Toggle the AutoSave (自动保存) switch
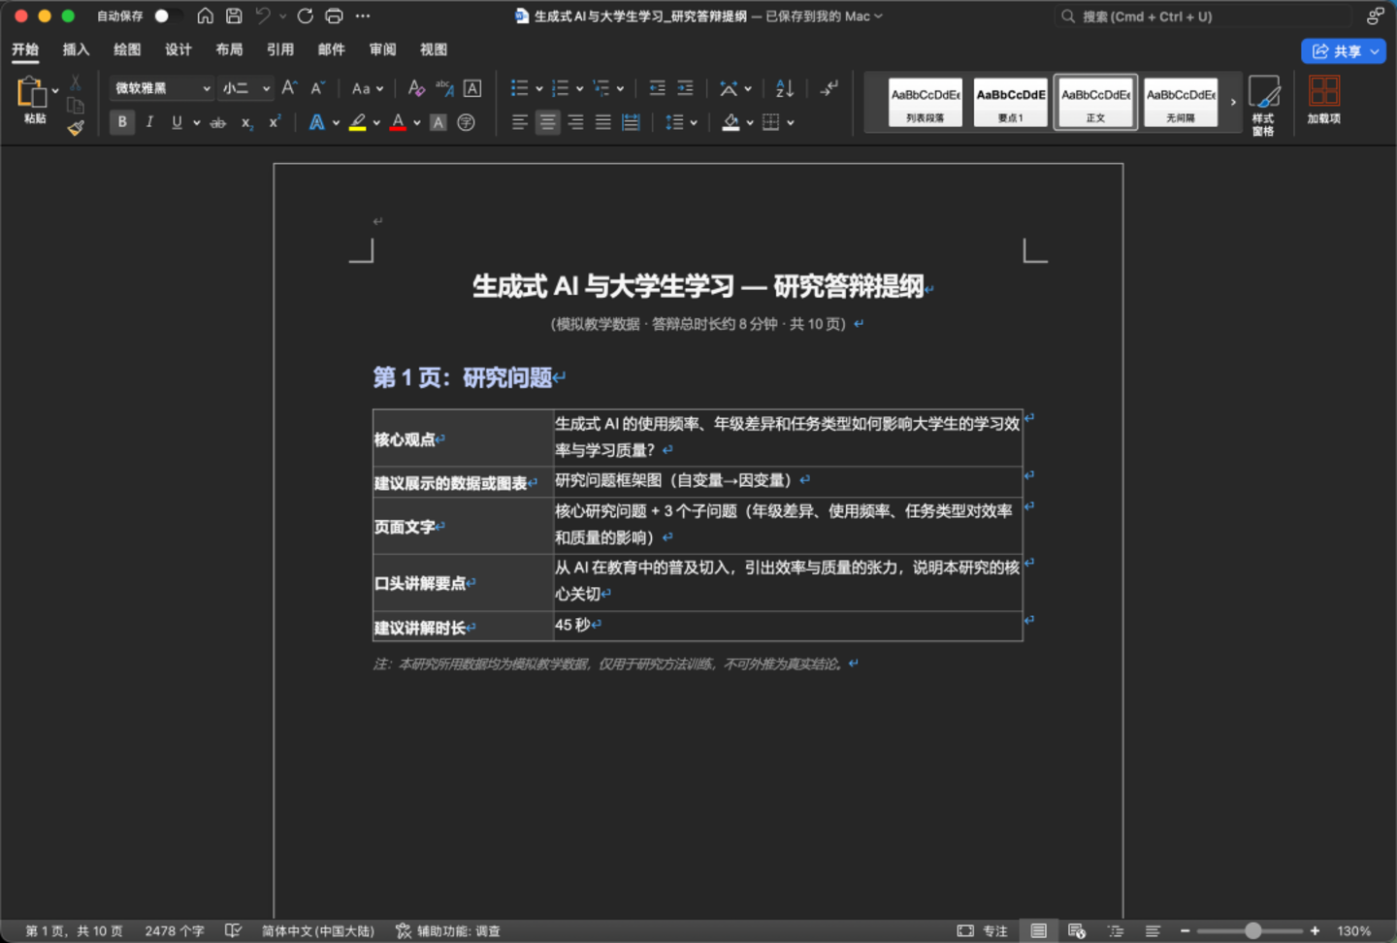The height and width of the screenshot is (943, 1397). tap(167, 16)
